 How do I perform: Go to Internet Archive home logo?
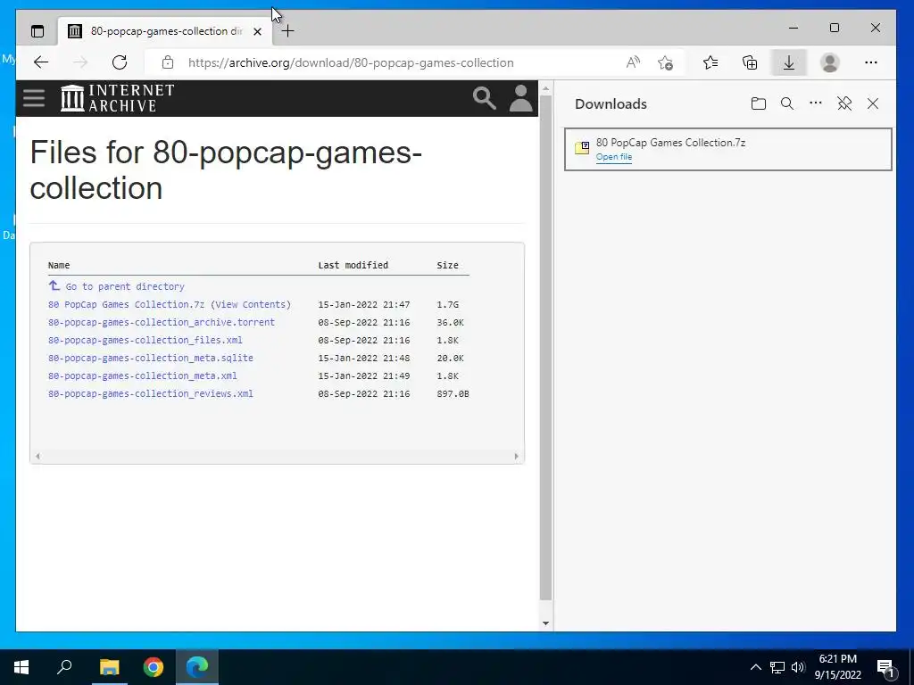pyautogui.click(x=117, y=98)
